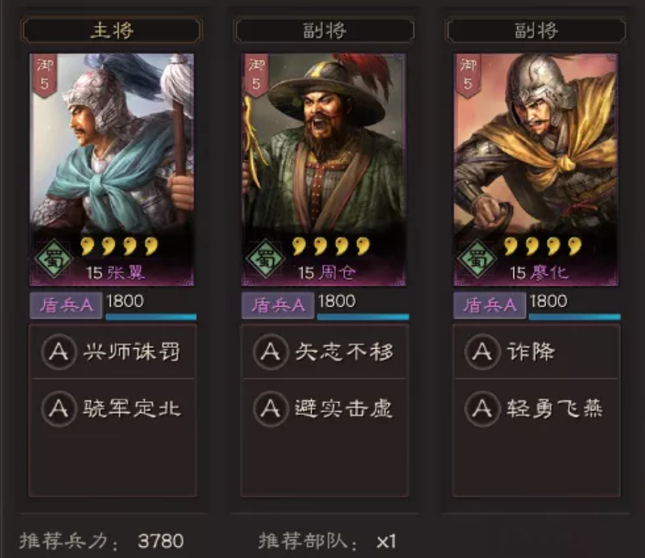Click the 御5 cost ribbon on 周仓's card
The width and height of the screenshot is (645, 558).
(x=256, y=75)
